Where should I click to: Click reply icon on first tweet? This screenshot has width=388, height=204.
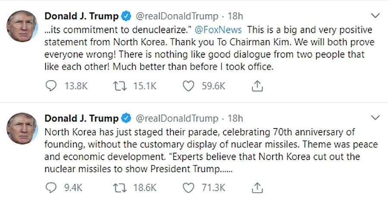tap(51, 86)
